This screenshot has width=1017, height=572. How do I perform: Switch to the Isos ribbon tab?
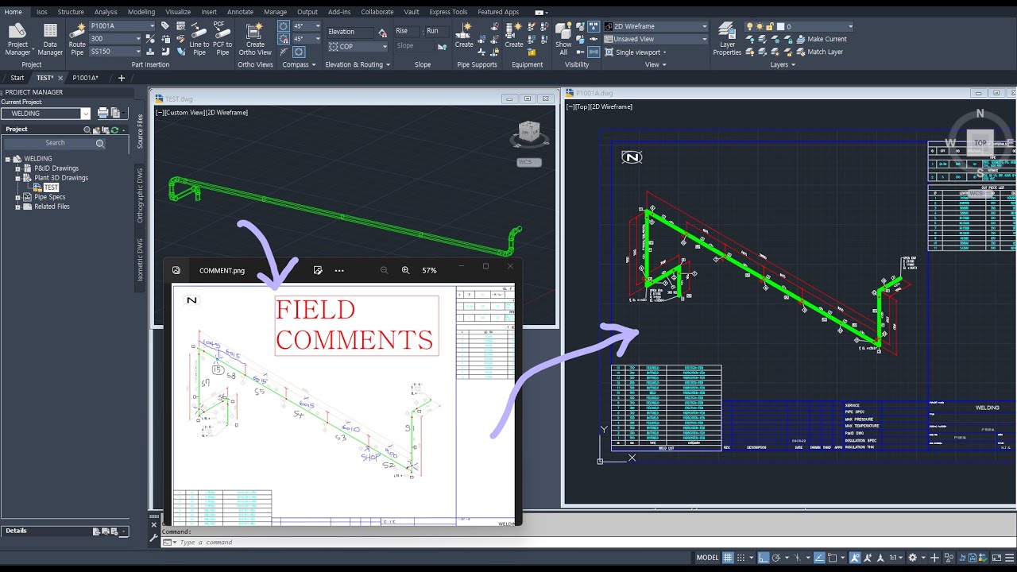pos(42,12)
